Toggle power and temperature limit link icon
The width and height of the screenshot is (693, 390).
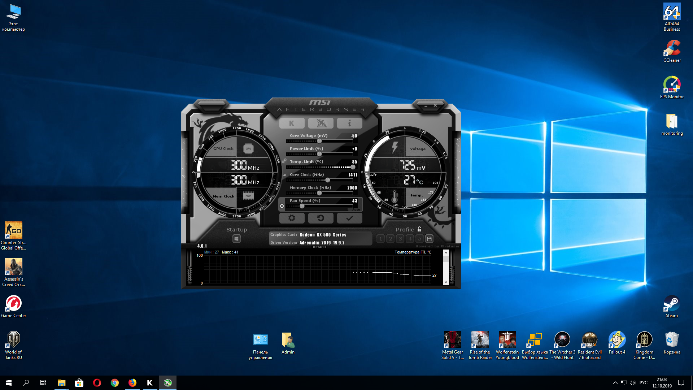tap(284, 161)
